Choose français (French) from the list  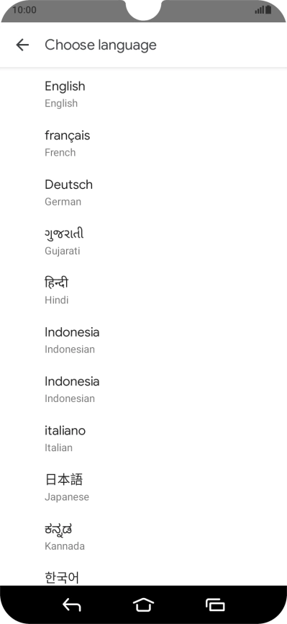(144, 143)
